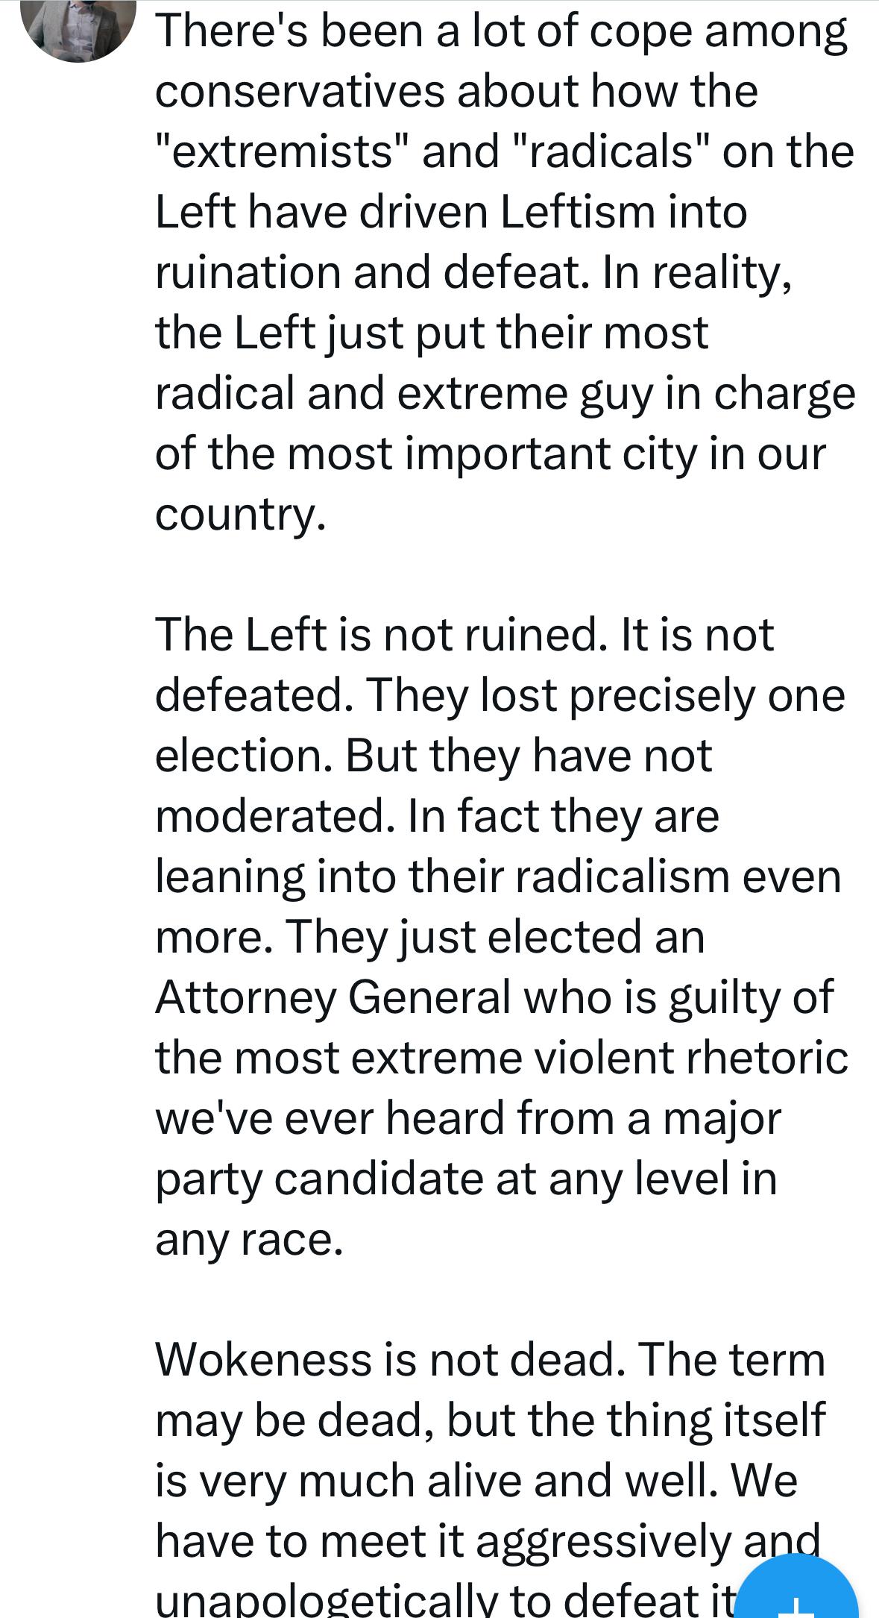The width and height of the screenshot is (879, 1618).
Task: Click the words "Attorney General"
Action: click(333, 997)
